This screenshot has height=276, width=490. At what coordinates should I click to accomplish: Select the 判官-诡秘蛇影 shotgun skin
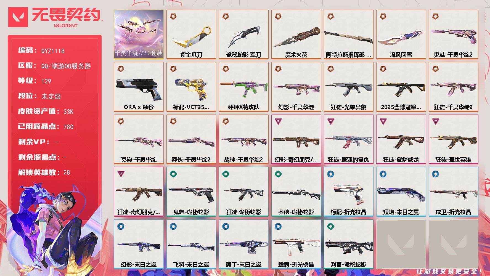click(x=348, y=244)
